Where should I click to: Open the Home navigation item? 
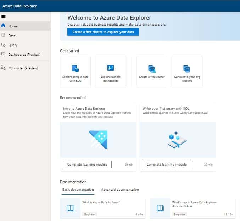[25, 26]
